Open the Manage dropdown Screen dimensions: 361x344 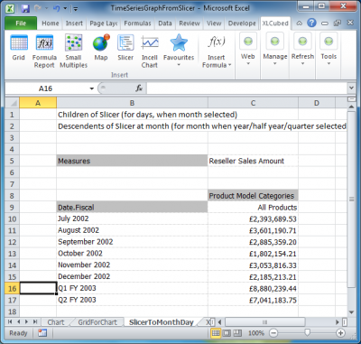pyautogui.click(x=275, y=50)
